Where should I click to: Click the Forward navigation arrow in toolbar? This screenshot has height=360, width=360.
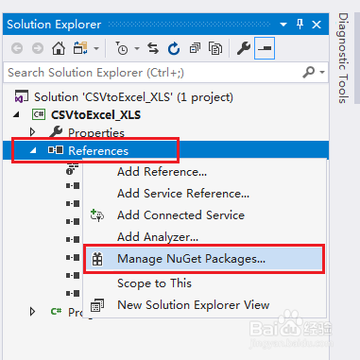click(x=38, y=48)
